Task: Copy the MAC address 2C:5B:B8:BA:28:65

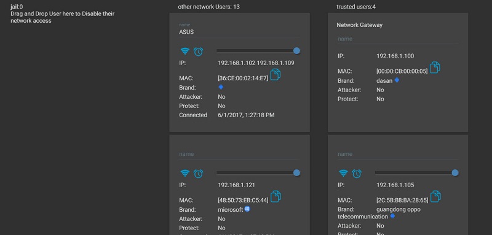Action: tap(435, 196)
